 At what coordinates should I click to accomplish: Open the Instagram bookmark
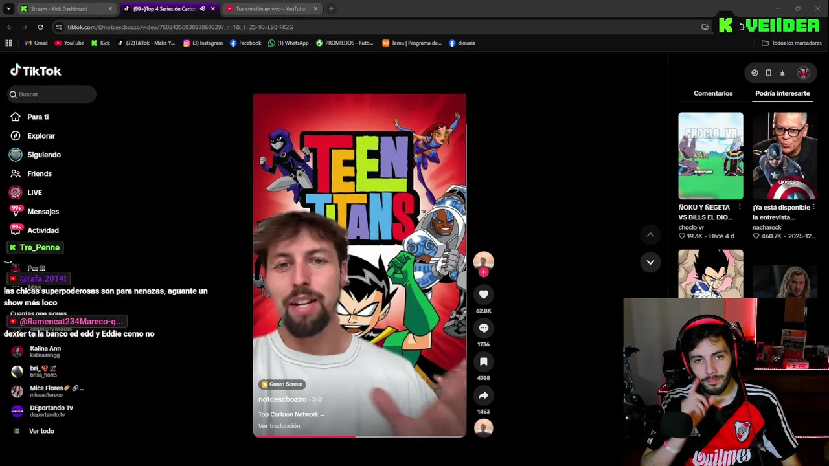click(x=203, y=43)
